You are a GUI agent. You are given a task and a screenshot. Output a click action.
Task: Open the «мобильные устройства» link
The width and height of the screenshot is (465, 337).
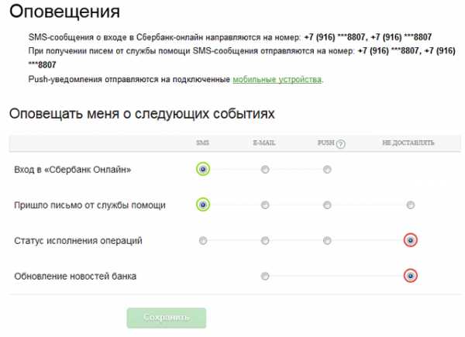277,79
